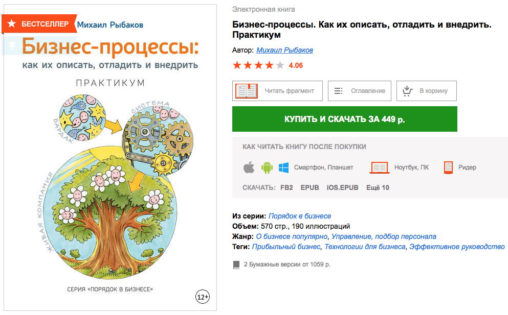Click the shopping cart download icon
This screenshot has height=315, width=508.
click(407, 91)
